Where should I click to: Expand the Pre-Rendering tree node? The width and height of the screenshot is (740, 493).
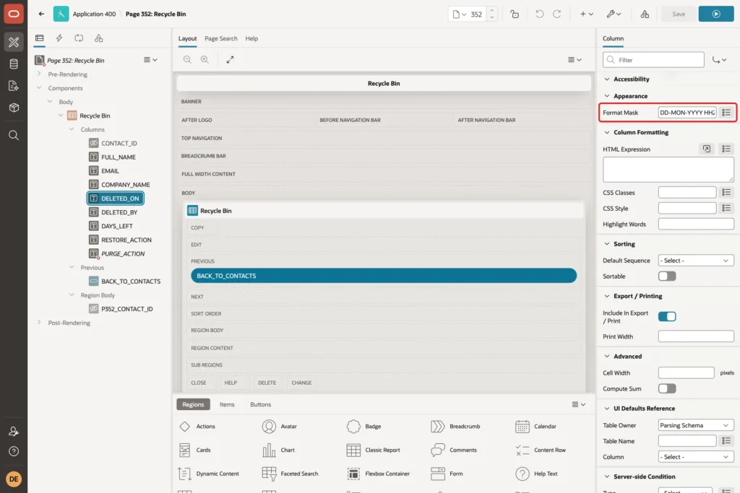pyautogui.click(x=39, y=74)
